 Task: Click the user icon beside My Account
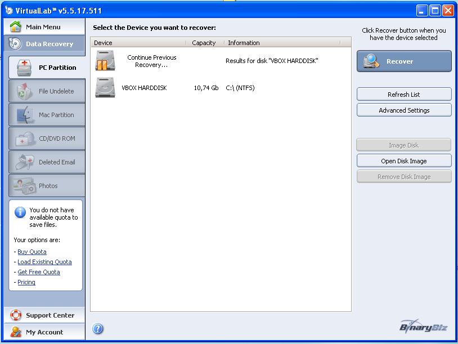point(16,332)
